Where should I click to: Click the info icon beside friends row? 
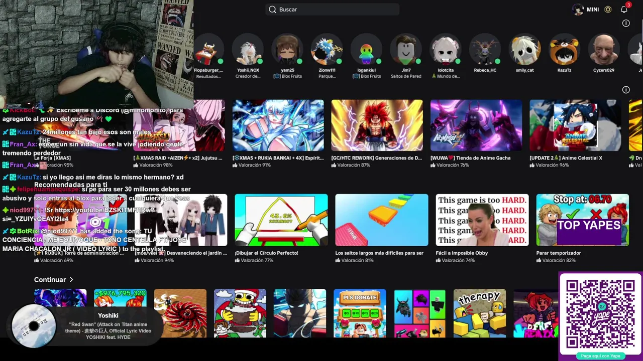click(626, 23)
